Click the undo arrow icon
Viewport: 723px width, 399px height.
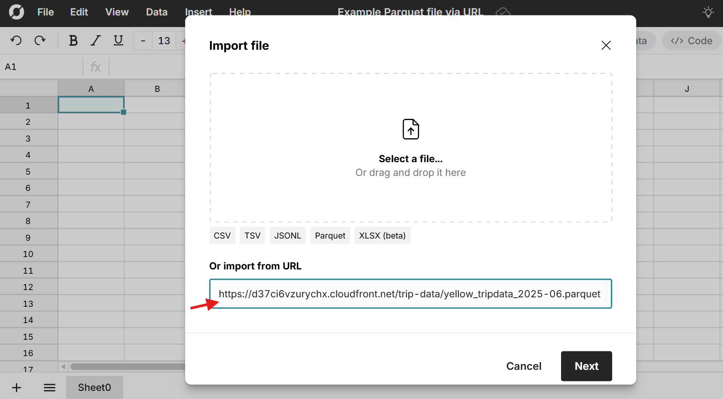click(16, 41)
